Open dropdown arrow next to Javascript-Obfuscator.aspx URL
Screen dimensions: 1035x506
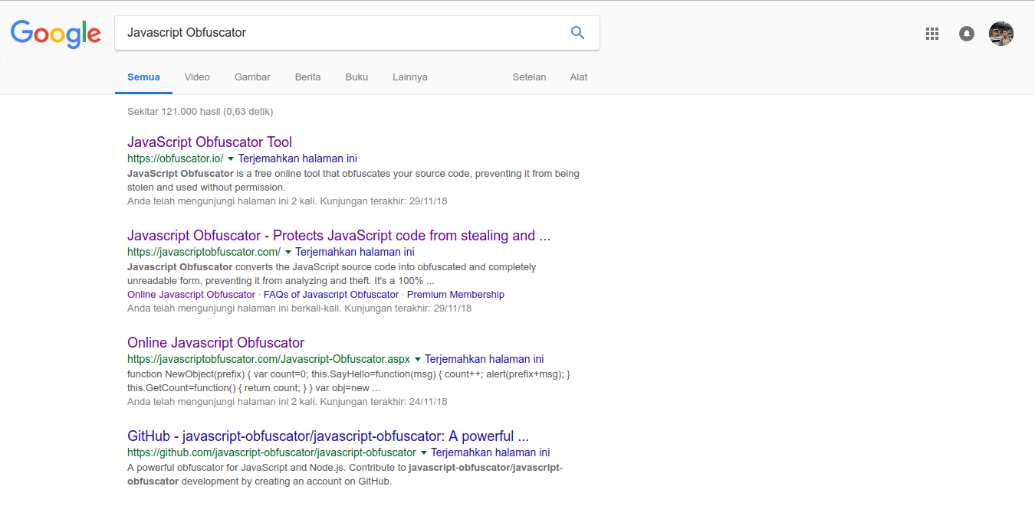pos(418,360)
